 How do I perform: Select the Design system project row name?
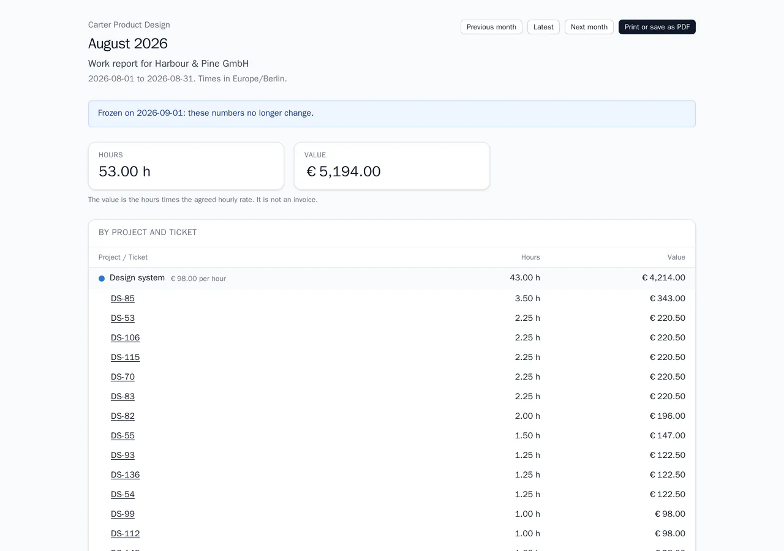(137, 278)
